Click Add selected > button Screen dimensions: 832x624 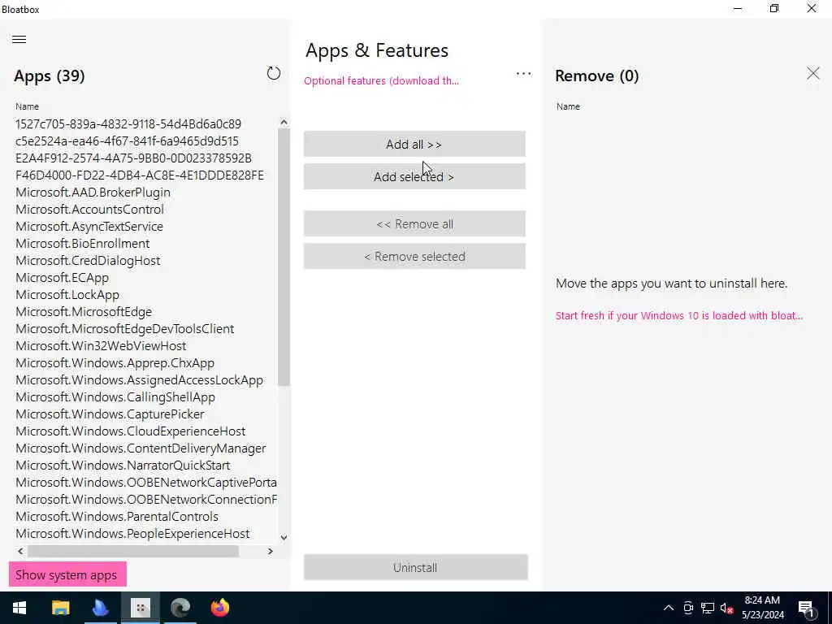pyautogui.click(x=414, y=176)
